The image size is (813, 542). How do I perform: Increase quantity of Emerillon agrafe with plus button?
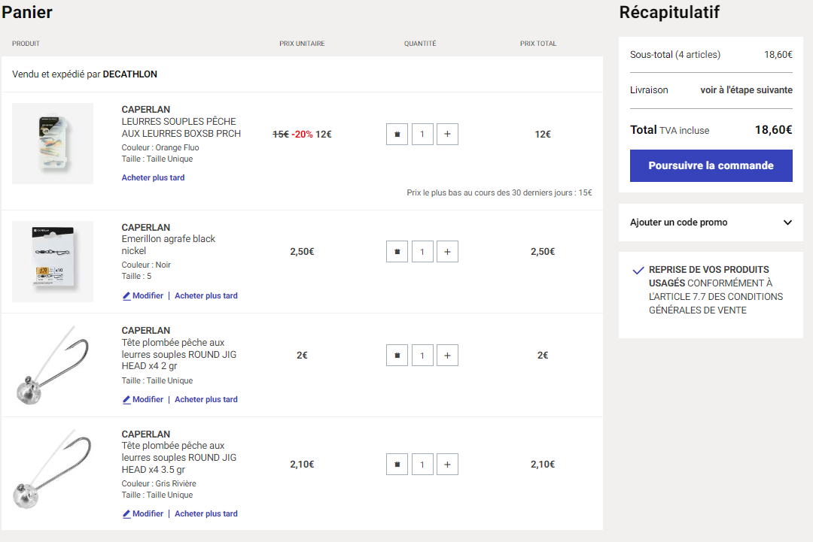pyautogui.click(x=447, y=252)
